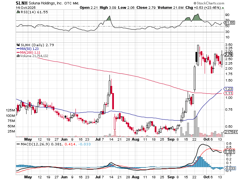Click the SLNH (Daily) 2.79 legend text
Image resolution: width=238 pixels, height=180 pixels.
click(x=37, y=45)
